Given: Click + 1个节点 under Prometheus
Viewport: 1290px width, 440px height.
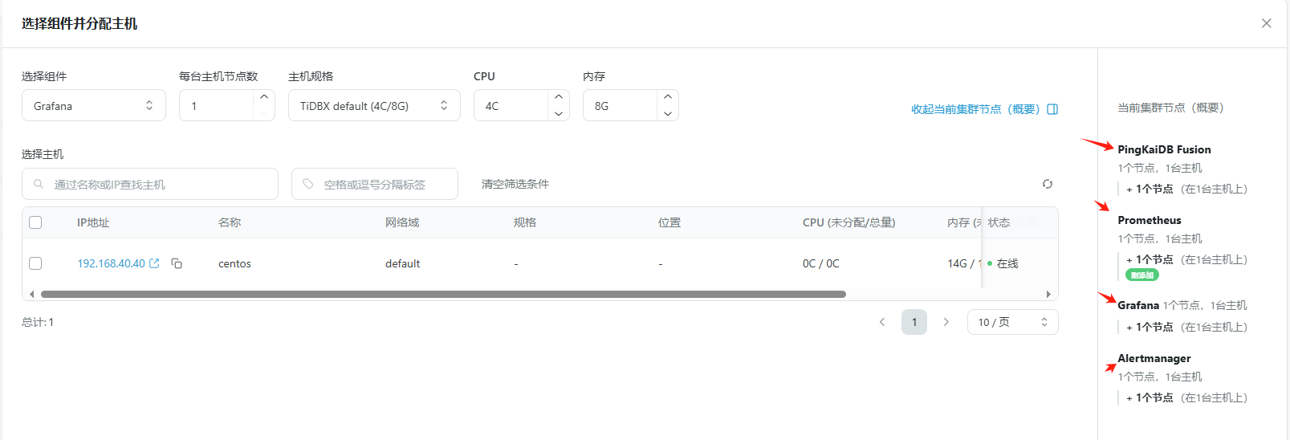Looking at the screenshot, I should coord(1150,259).
